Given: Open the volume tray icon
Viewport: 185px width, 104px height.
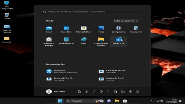Looking at the screenshot, I should 162,101.
